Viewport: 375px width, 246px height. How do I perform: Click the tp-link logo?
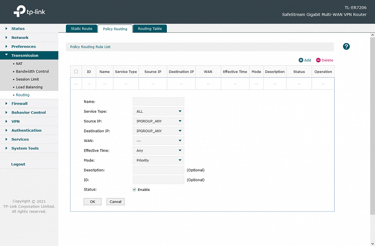tap(29, 11)
